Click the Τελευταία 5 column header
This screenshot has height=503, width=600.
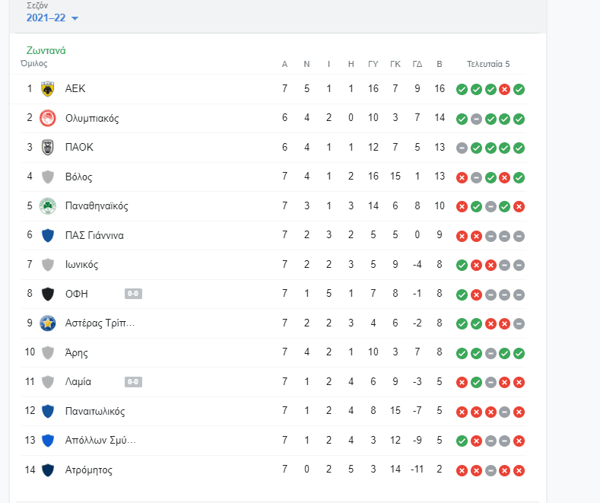coord(488,64)
